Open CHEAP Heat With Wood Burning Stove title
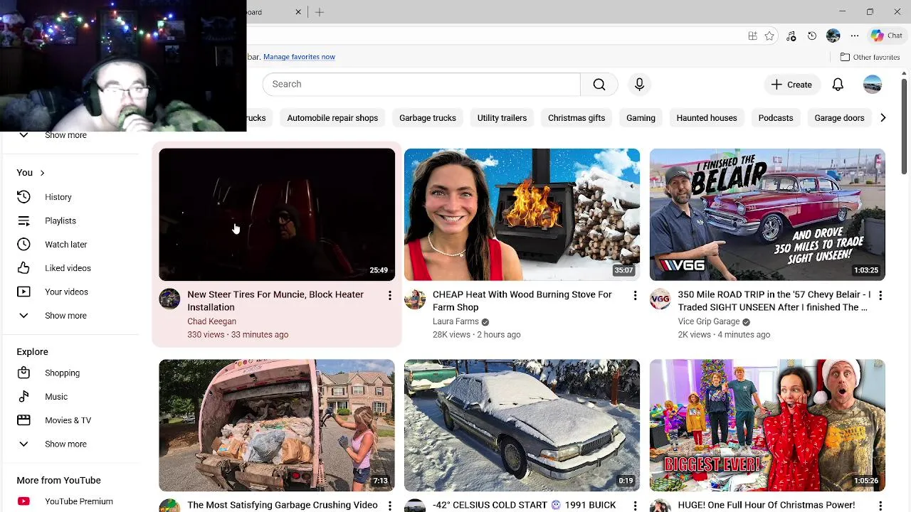 click(522, 301)
